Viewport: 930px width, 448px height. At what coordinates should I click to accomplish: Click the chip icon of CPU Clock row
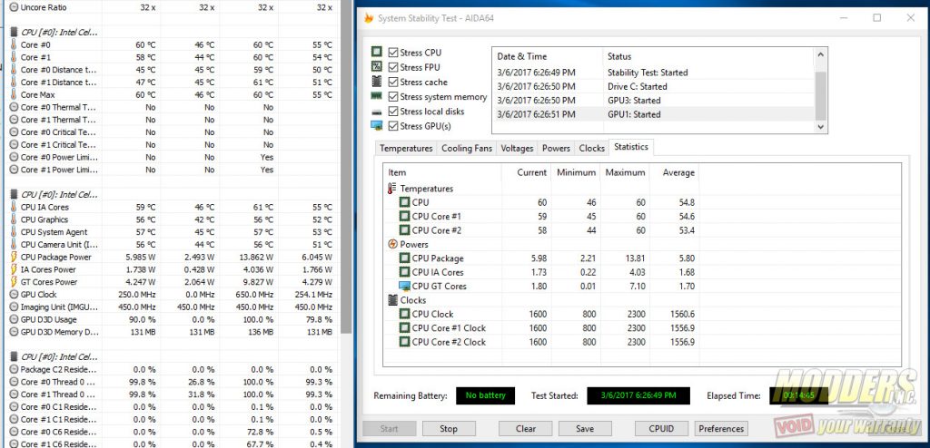coord(404,314)
